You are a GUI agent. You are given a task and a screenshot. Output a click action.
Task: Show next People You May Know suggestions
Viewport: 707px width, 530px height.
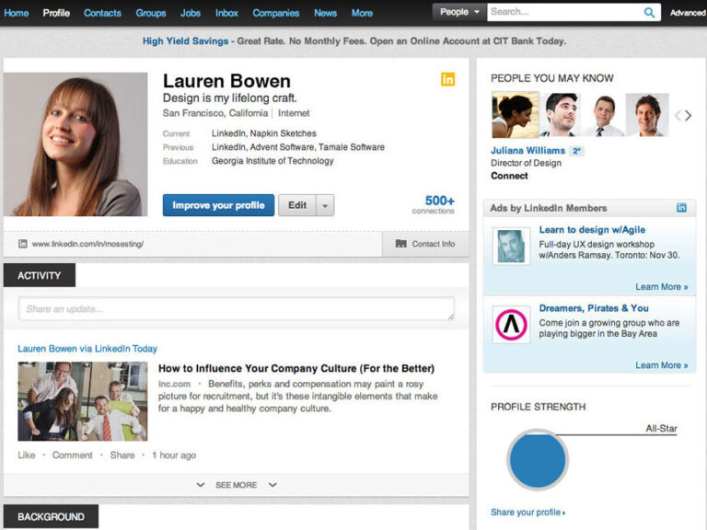(689, 116)
